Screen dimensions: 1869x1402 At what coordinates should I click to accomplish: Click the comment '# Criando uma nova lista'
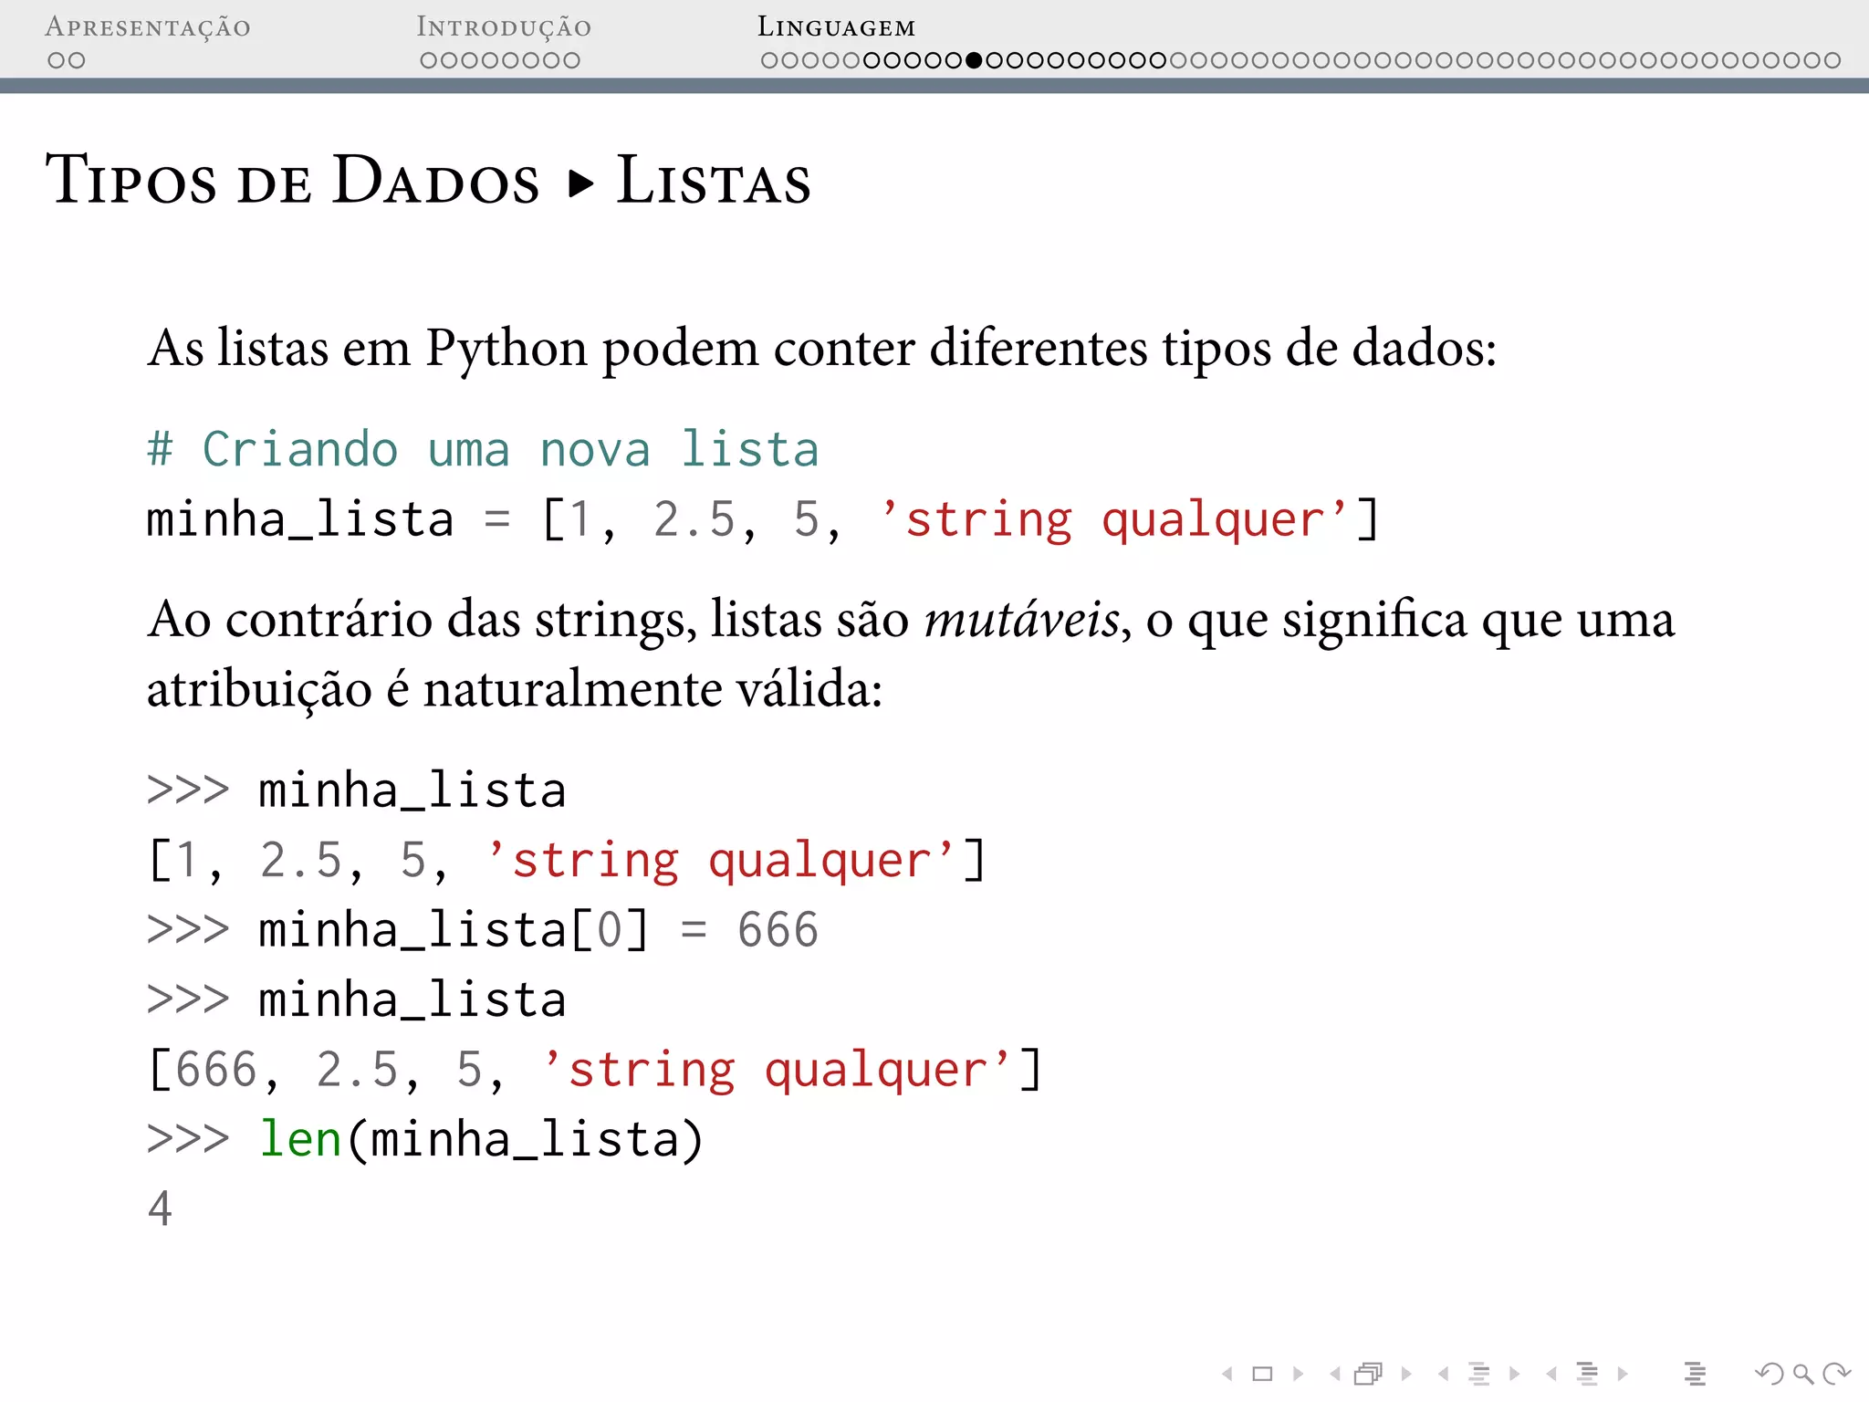click(483, 449)
